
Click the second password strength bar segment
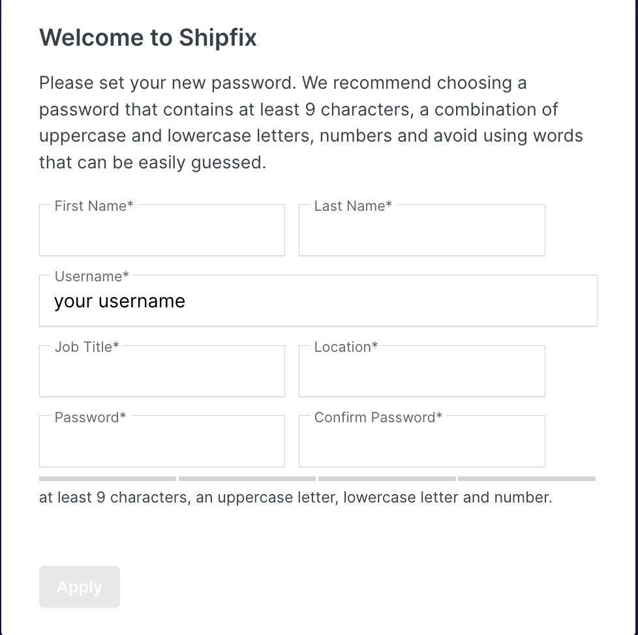(247, 478)
